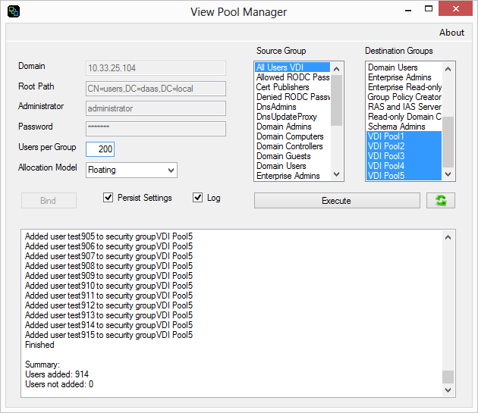Screen dimensions: 478x413
Task: Select Enterprise Admins in Source Group list
Action: coord(292,176)
